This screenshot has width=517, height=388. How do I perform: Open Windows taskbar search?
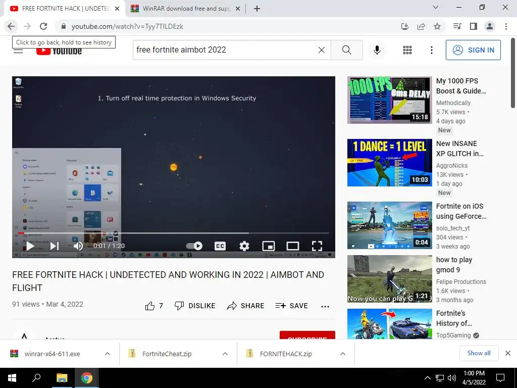click(36, 378)
